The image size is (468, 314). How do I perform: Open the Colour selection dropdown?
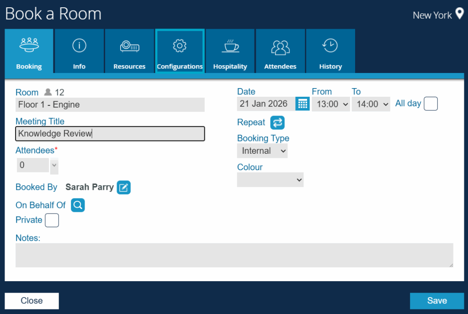point(270,180)
